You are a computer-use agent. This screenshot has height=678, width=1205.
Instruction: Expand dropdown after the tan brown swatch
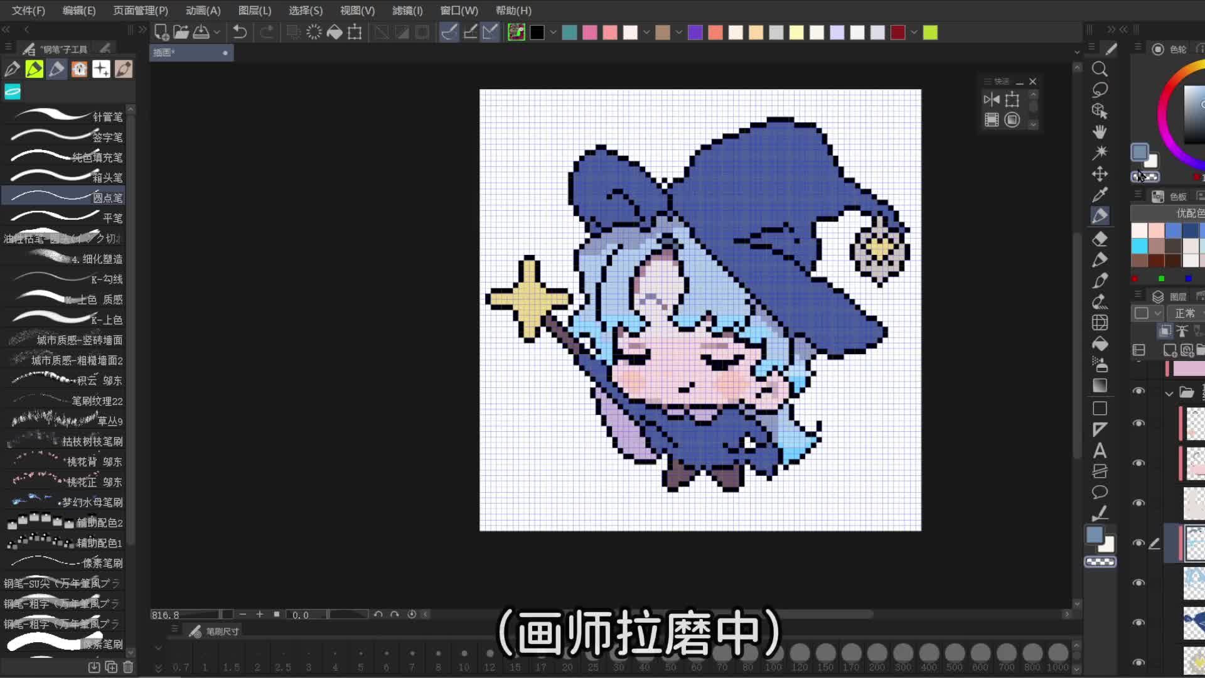point(678,32)
